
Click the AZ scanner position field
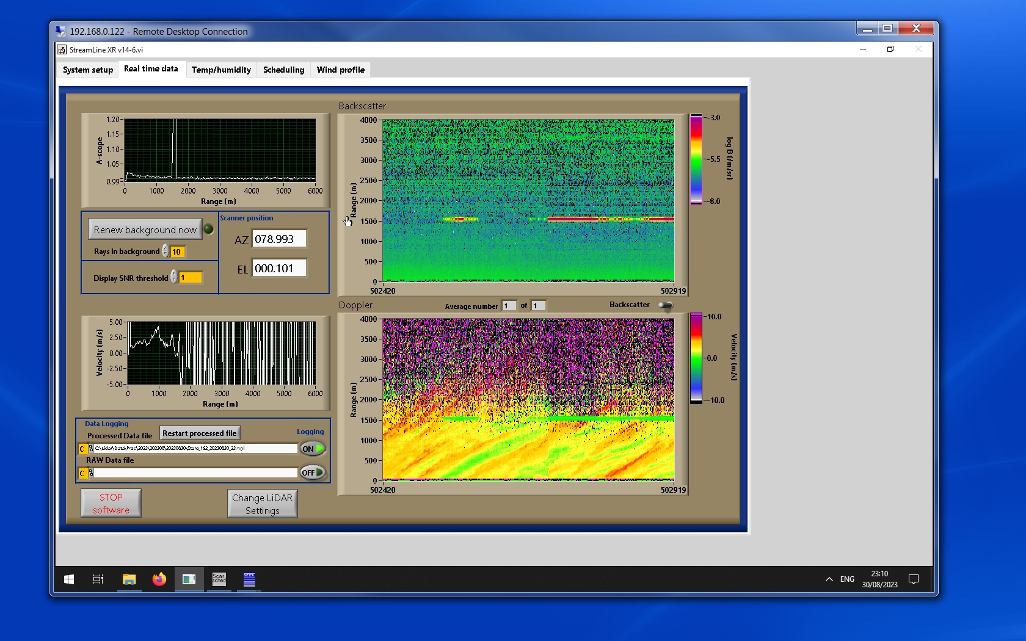(279, 239)
